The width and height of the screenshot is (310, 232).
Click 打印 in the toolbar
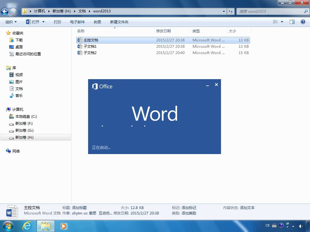pyautogui.click(x=57, y=22)
